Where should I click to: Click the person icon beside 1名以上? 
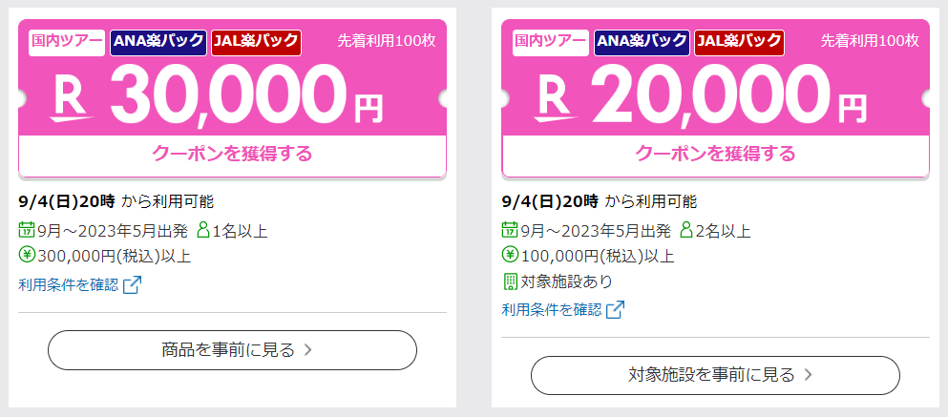pyautogui.click(x=203, y=230)
